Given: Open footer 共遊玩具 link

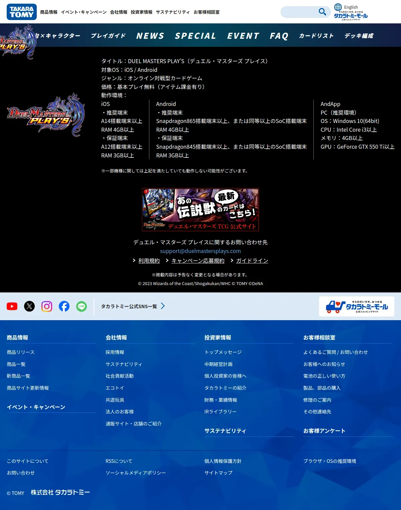Looking at the screenshot, I should [x=115, y=400].
